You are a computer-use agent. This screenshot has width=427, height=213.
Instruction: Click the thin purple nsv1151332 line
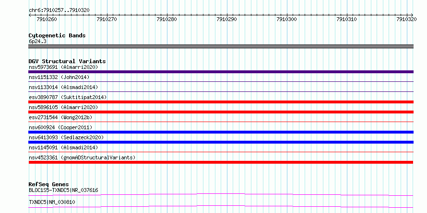coord(221,81)
